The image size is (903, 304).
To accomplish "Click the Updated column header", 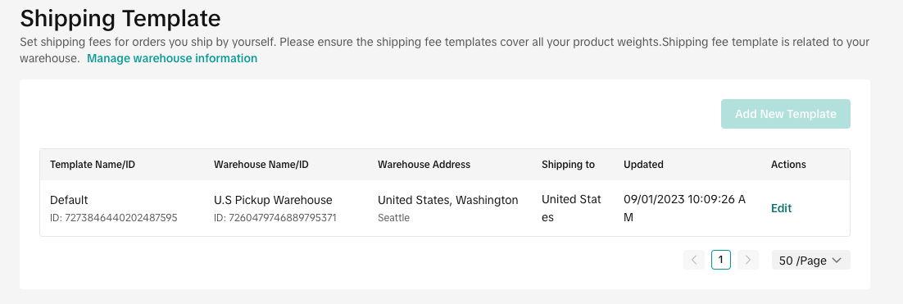I will 644,165.
